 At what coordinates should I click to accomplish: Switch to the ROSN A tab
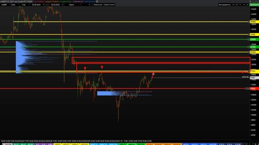[x=149, y=144]
